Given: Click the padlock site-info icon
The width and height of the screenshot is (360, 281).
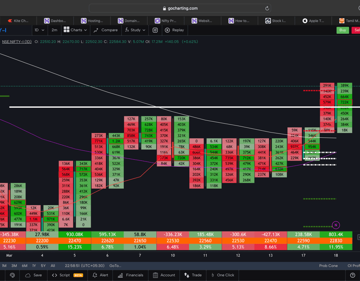Looking at the screenshot, I should pos(165,8).
